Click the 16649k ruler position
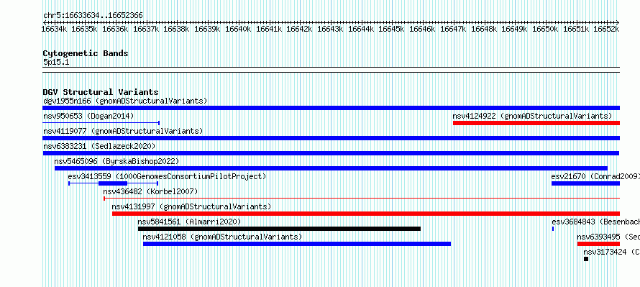The image size is (640, 287). point(514,29)
